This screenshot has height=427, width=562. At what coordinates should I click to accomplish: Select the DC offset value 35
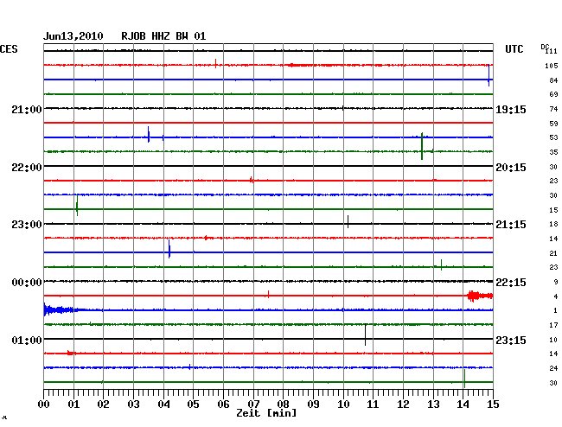pos(553,152)
